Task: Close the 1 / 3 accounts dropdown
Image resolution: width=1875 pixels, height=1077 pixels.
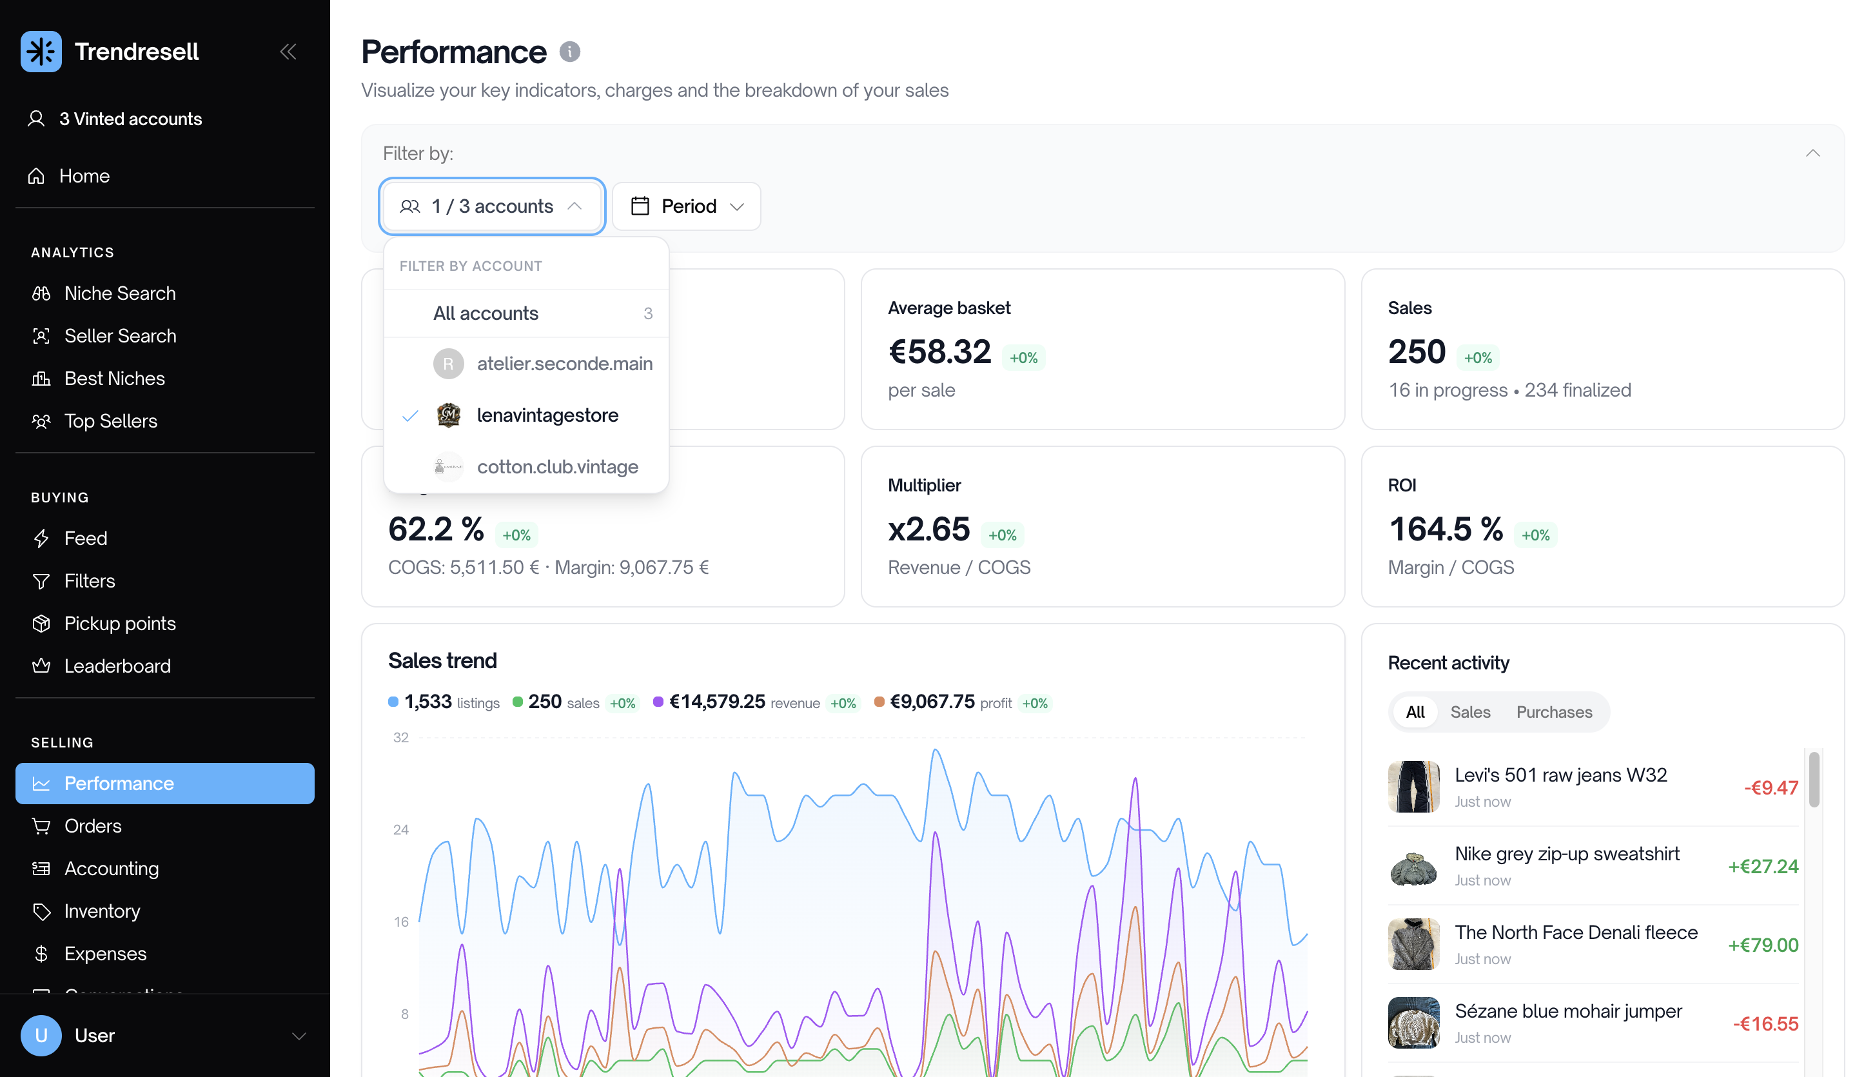Action: [x=493, y=206]
